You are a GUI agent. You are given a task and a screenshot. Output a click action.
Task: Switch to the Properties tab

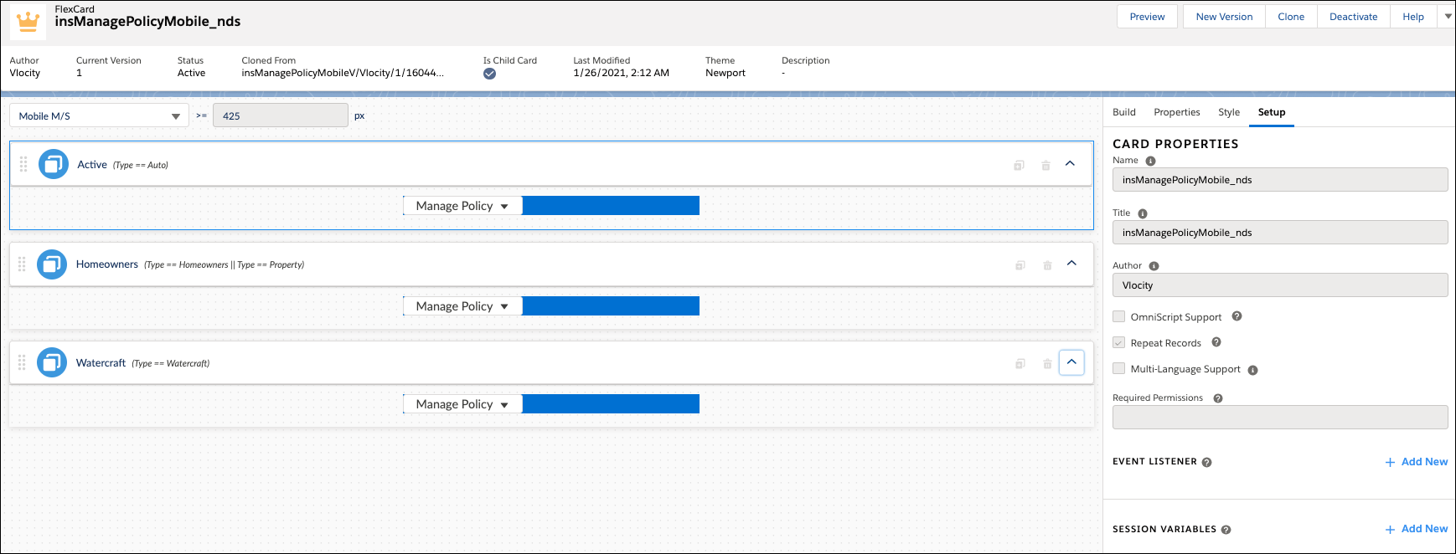(1176, 112)
